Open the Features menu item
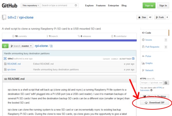The height and width of the screenshot is (116, 172). 101,5
